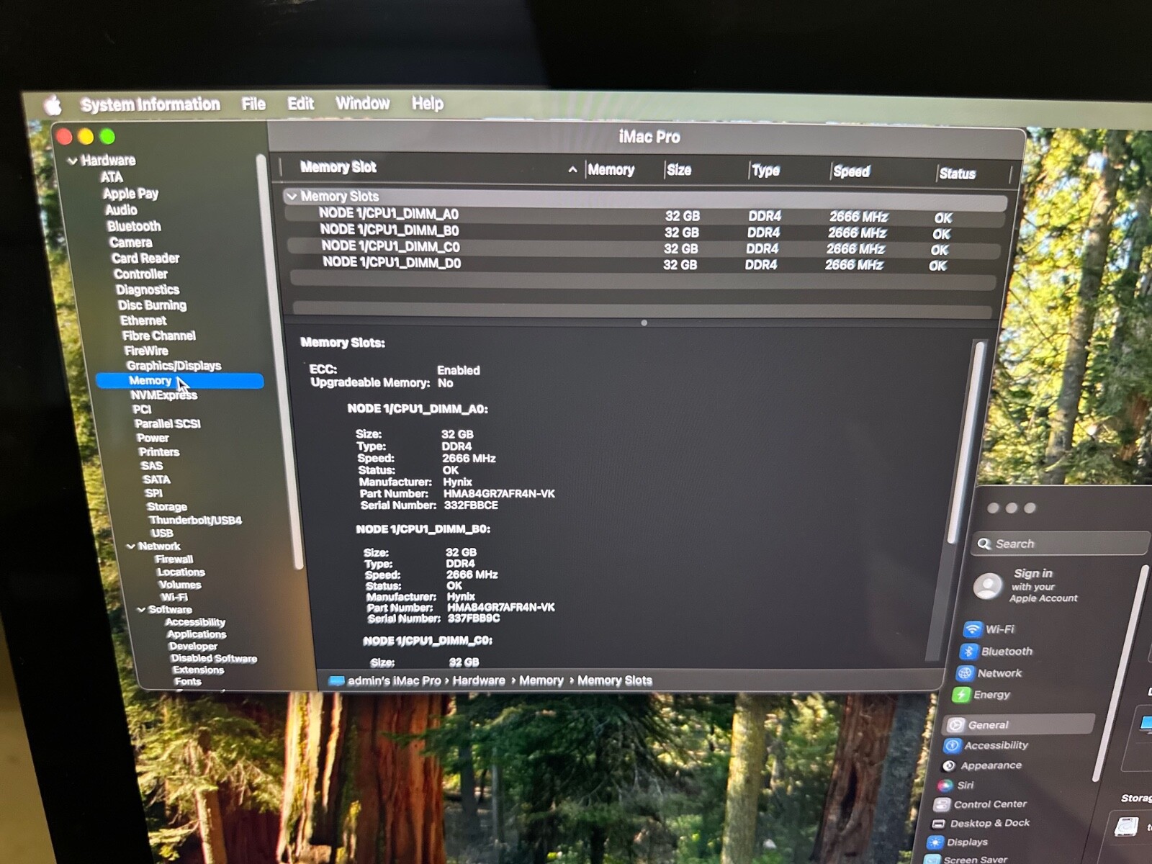Select Disabled Software in the sidebar

[x=214, y=659]
